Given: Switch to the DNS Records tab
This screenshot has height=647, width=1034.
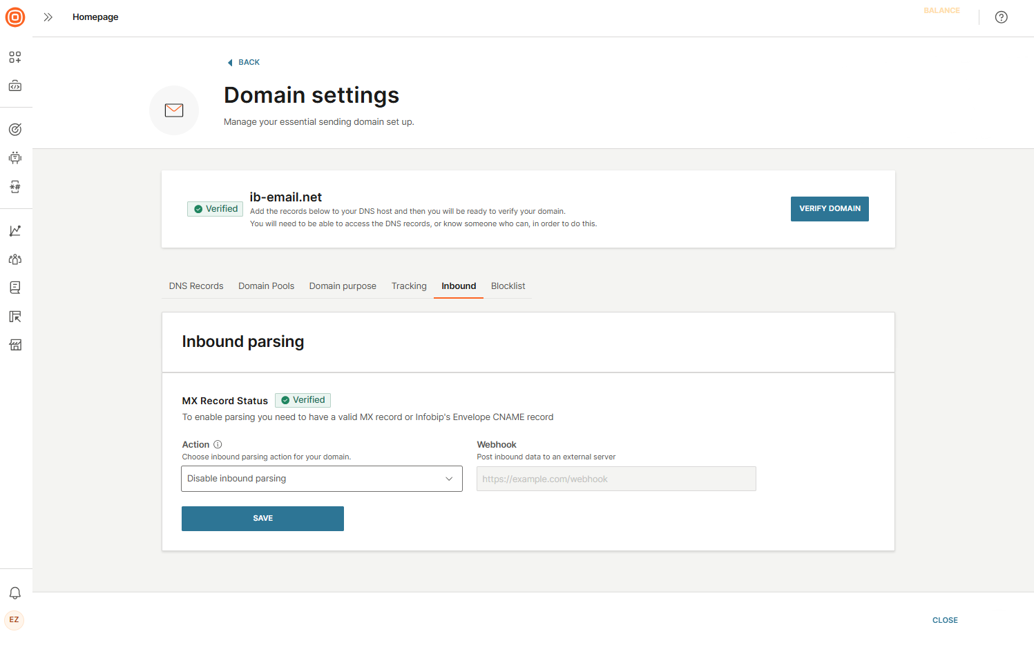Looking at the screenshot, I should click(x=196, y=286).
